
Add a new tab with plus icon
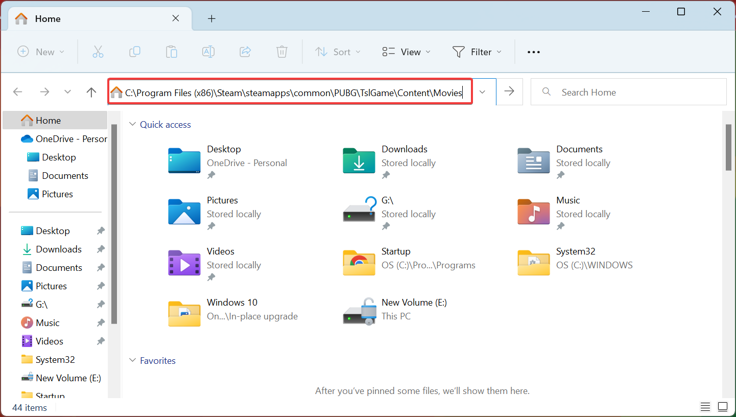coord(212,19)
